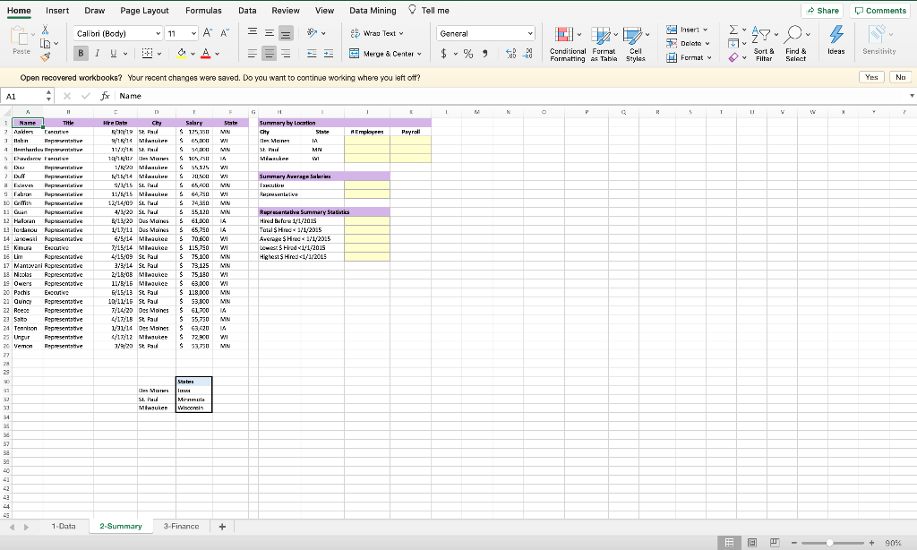Open the 3-Finance sheet tab
The width and height of the screenshot is (917, 550).
[181, 527]
